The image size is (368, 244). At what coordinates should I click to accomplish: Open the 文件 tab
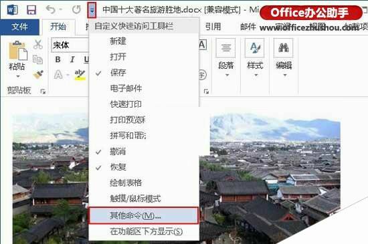pyautogui.click(x=19, y=27)
